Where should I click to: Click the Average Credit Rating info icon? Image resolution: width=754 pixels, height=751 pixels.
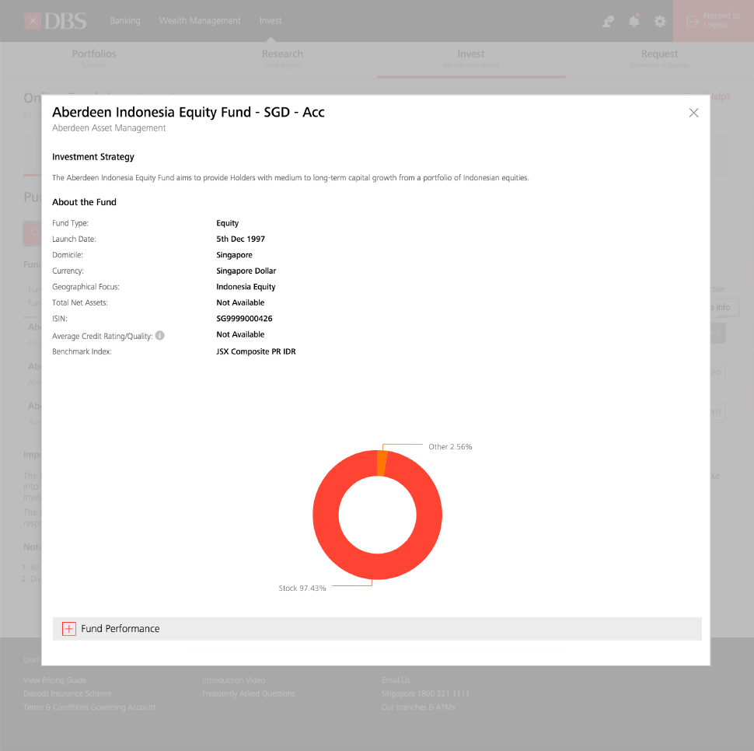coord(160,336)
